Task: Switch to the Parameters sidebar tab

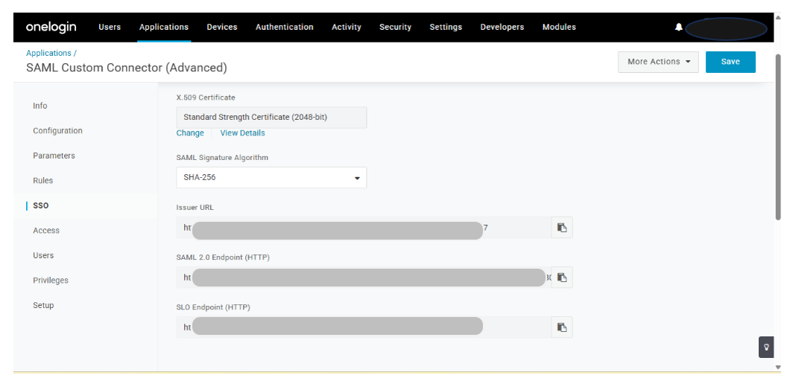Action: tap(54, 156)
